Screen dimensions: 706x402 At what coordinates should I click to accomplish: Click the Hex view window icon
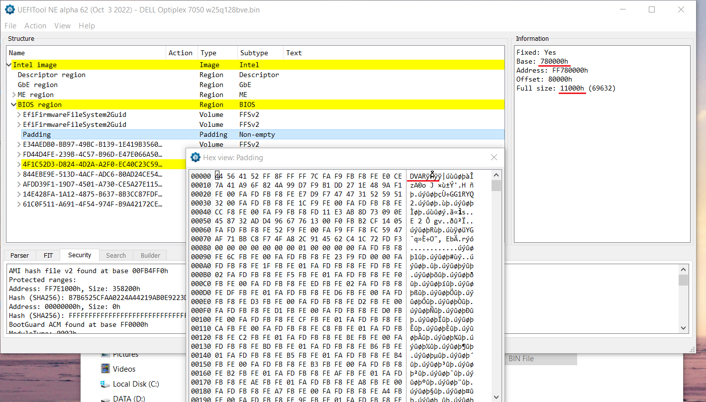(196, 157)
